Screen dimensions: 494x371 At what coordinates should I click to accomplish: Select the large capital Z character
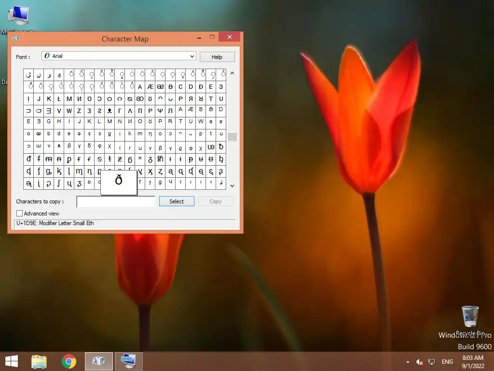(79, 111)
